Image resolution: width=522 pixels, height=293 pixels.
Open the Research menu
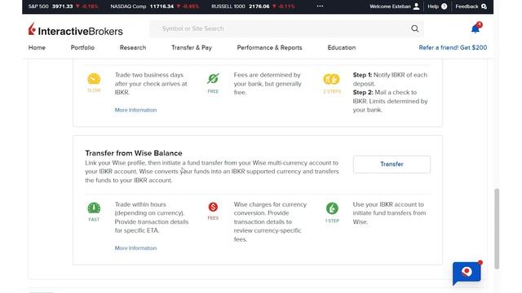[x=133, y=47]
